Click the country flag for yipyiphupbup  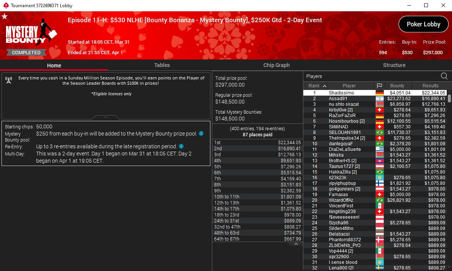click(x=379, y=183)
